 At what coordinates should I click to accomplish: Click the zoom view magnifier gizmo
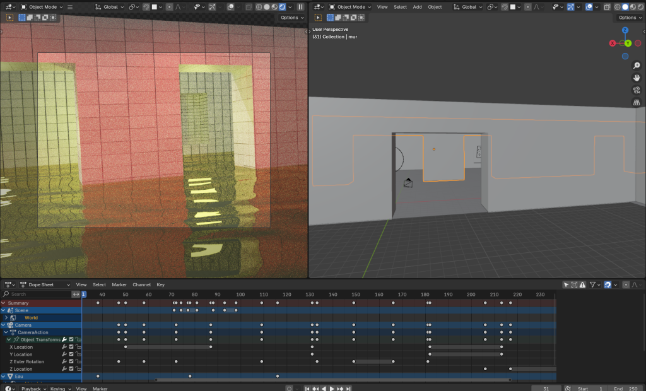tap(637, 66)
